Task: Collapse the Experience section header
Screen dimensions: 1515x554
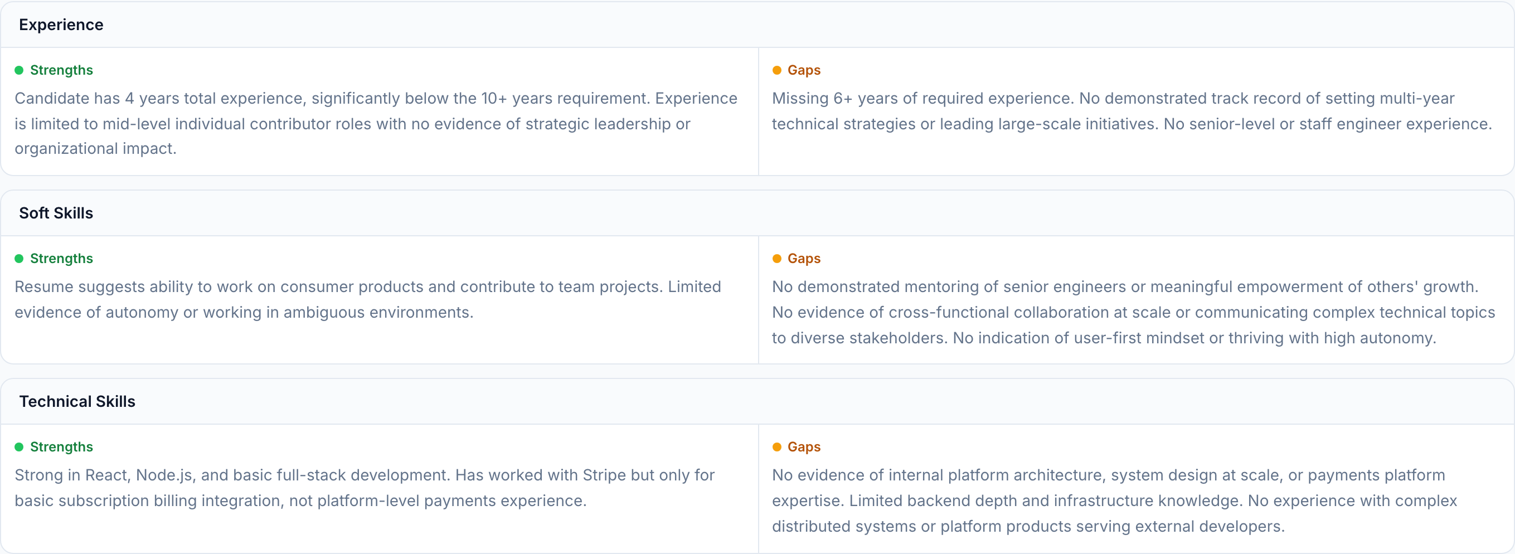Action: point(61,25)
